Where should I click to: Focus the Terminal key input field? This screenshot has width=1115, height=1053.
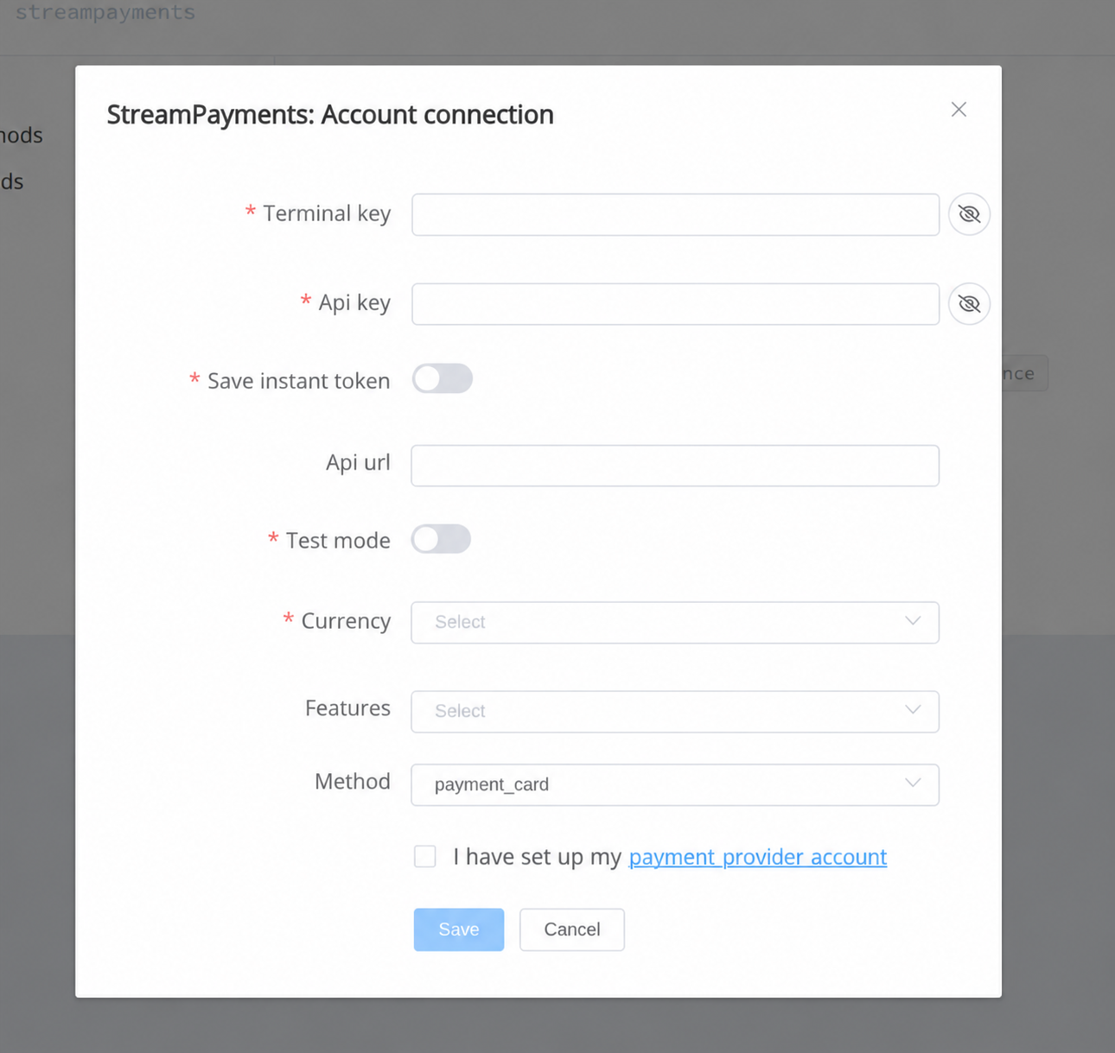[675, 214]
